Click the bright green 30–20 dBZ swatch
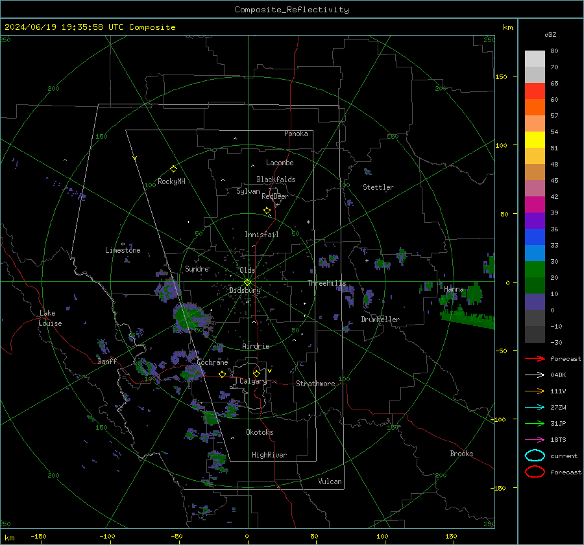The width and height of the screenshot is (584, 545). click(535, 270)
